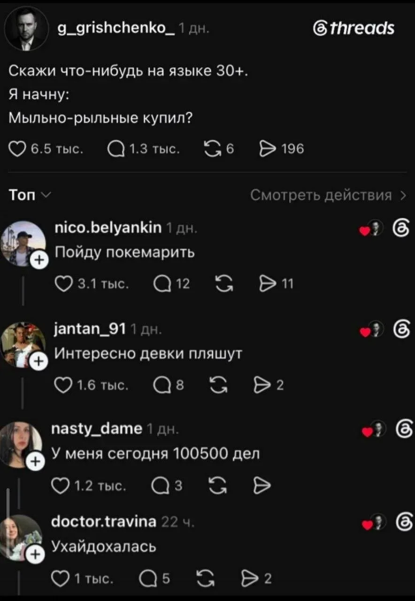Open the "Топ" sorting dropdown
Image resolution: width=415 pixels, height=601 pixels.
click(x=28, y=196)
